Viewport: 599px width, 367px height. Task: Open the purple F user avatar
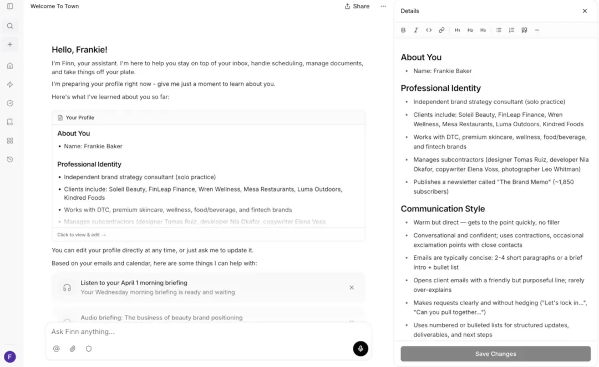pos(10,356)
